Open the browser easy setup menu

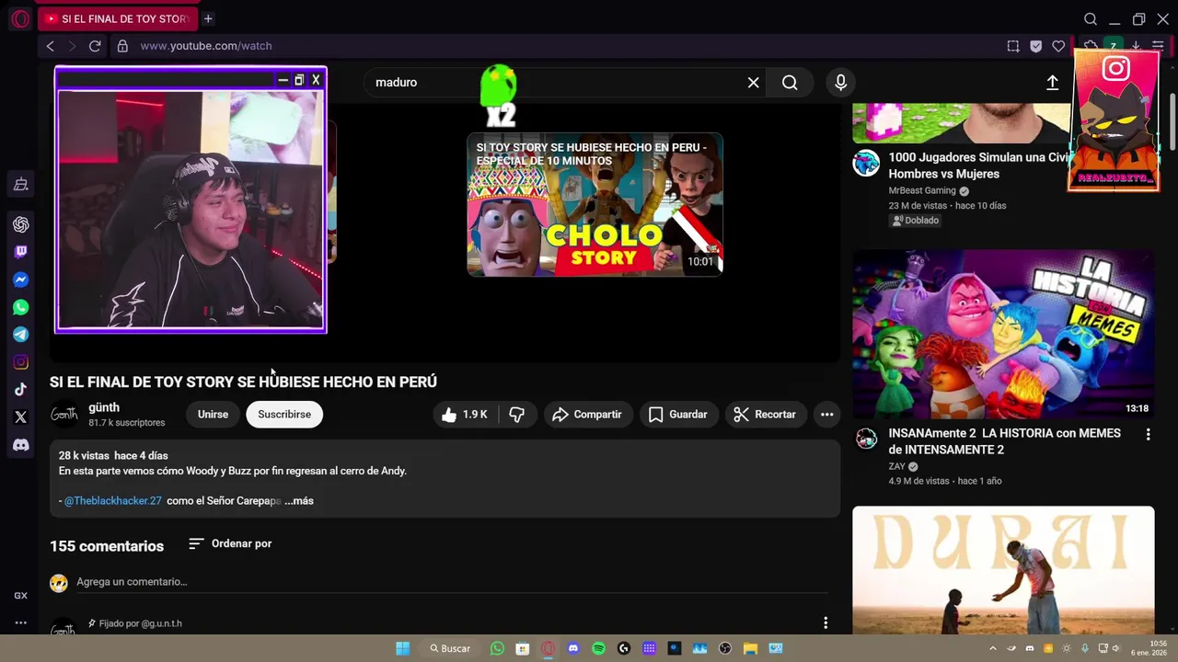pyautogui.click(x=1158, y=46)
